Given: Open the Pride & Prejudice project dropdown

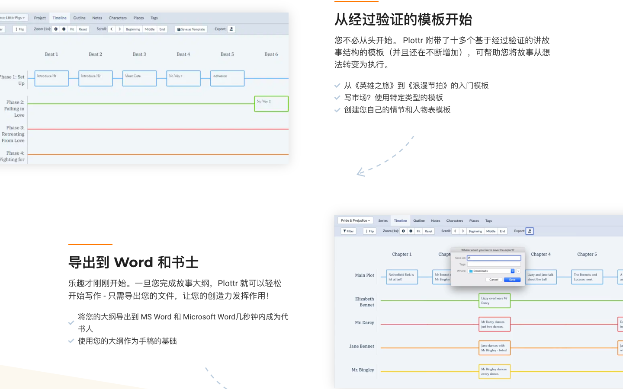Looking at the screenshot, I should pyautogui.click(x=355, y=220).
